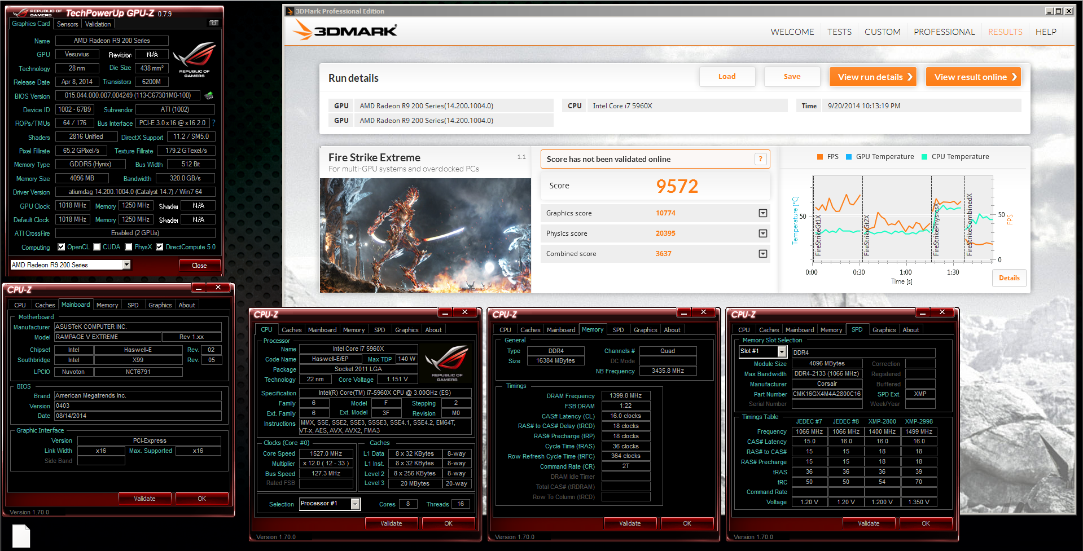This screenshot has width=1083, height=551.
Task: Click the Close button in GPU-Z
Action: click(x=199, y=265)
